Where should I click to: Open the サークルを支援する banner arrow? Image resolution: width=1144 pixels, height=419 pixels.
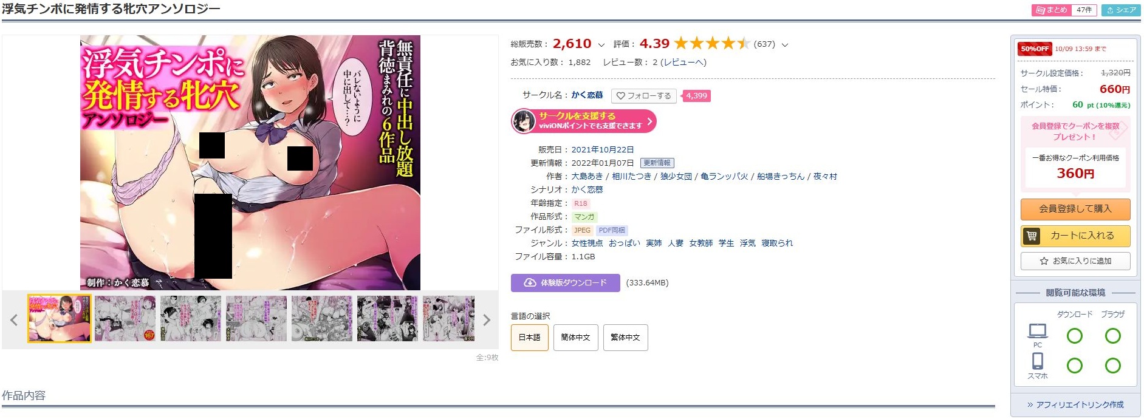(649, 121)
